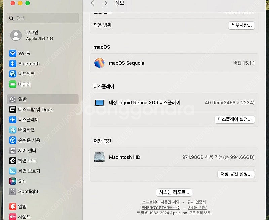Select the Bluetooth icon in sidebar
269x220 pixels.
click(x=13, y=64)
